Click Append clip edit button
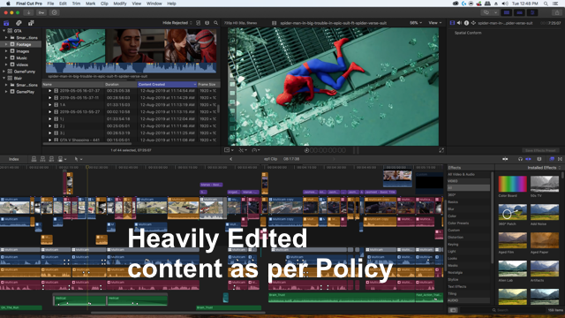The width and height of the screenshot is (565, 318). click(51, 159)
